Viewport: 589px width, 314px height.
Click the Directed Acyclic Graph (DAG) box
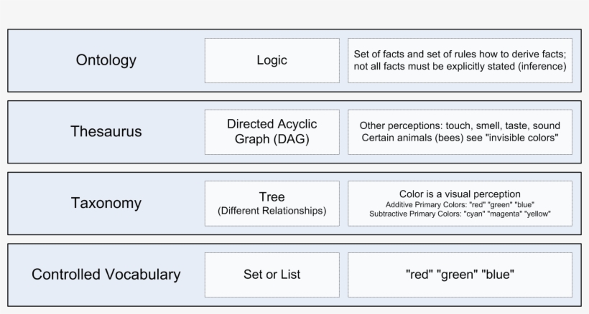click(x=272, y=132)
